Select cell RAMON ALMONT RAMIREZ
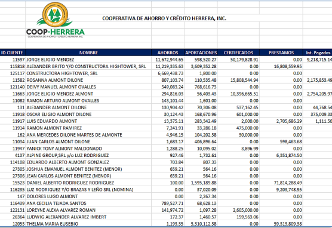This screenshot has height=228, width=332. pos(88,128)
